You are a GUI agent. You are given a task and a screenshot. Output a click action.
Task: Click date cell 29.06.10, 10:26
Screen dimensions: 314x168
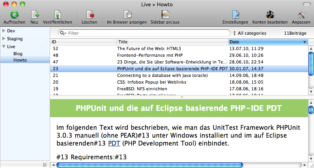click(x=246, y=55)
